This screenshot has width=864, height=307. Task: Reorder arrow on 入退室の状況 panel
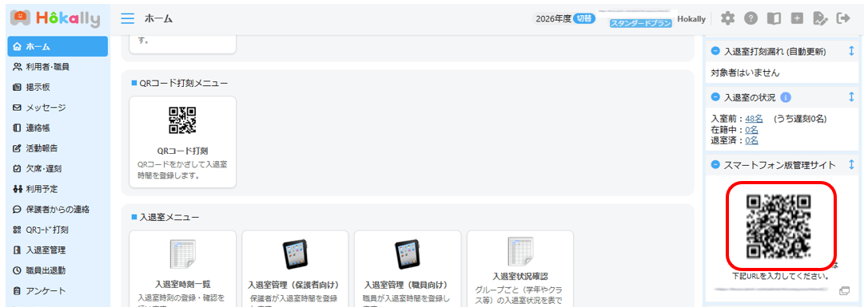coord(850,96)
